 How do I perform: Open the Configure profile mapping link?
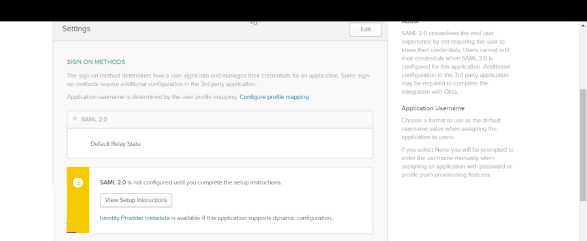coord(274,97)
